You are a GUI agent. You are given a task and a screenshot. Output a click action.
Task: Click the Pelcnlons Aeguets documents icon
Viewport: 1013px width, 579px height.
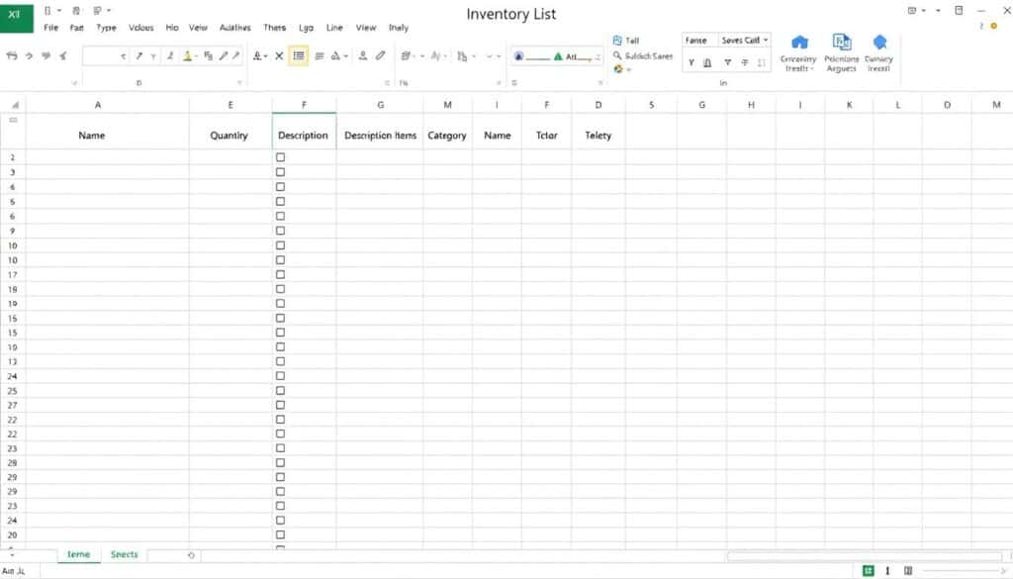tap(841, 43)
